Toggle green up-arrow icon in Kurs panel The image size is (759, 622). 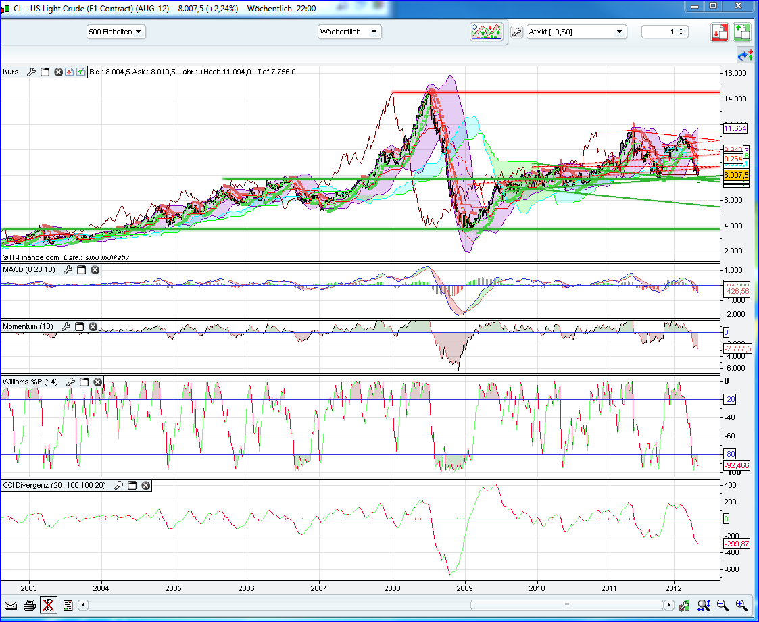(80, 72)
